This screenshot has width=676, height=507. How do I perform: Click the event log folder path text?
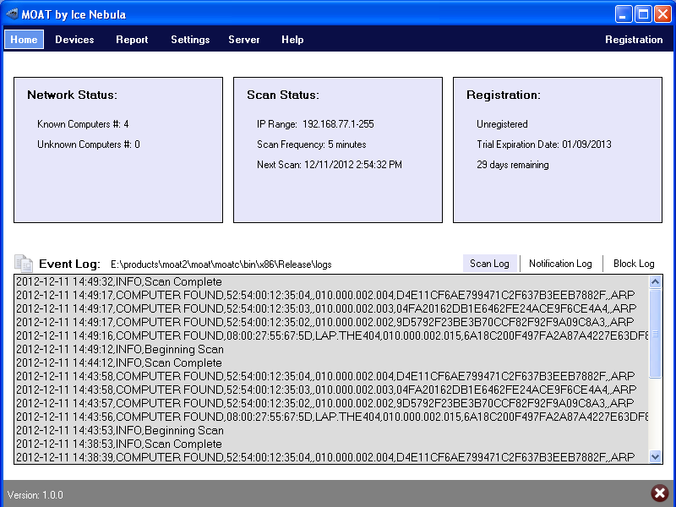[221, 264]
